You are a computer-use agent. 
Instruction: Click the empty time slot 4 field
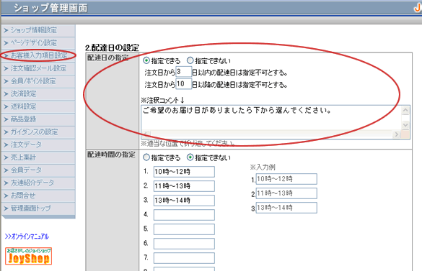(x=184, y=215)
